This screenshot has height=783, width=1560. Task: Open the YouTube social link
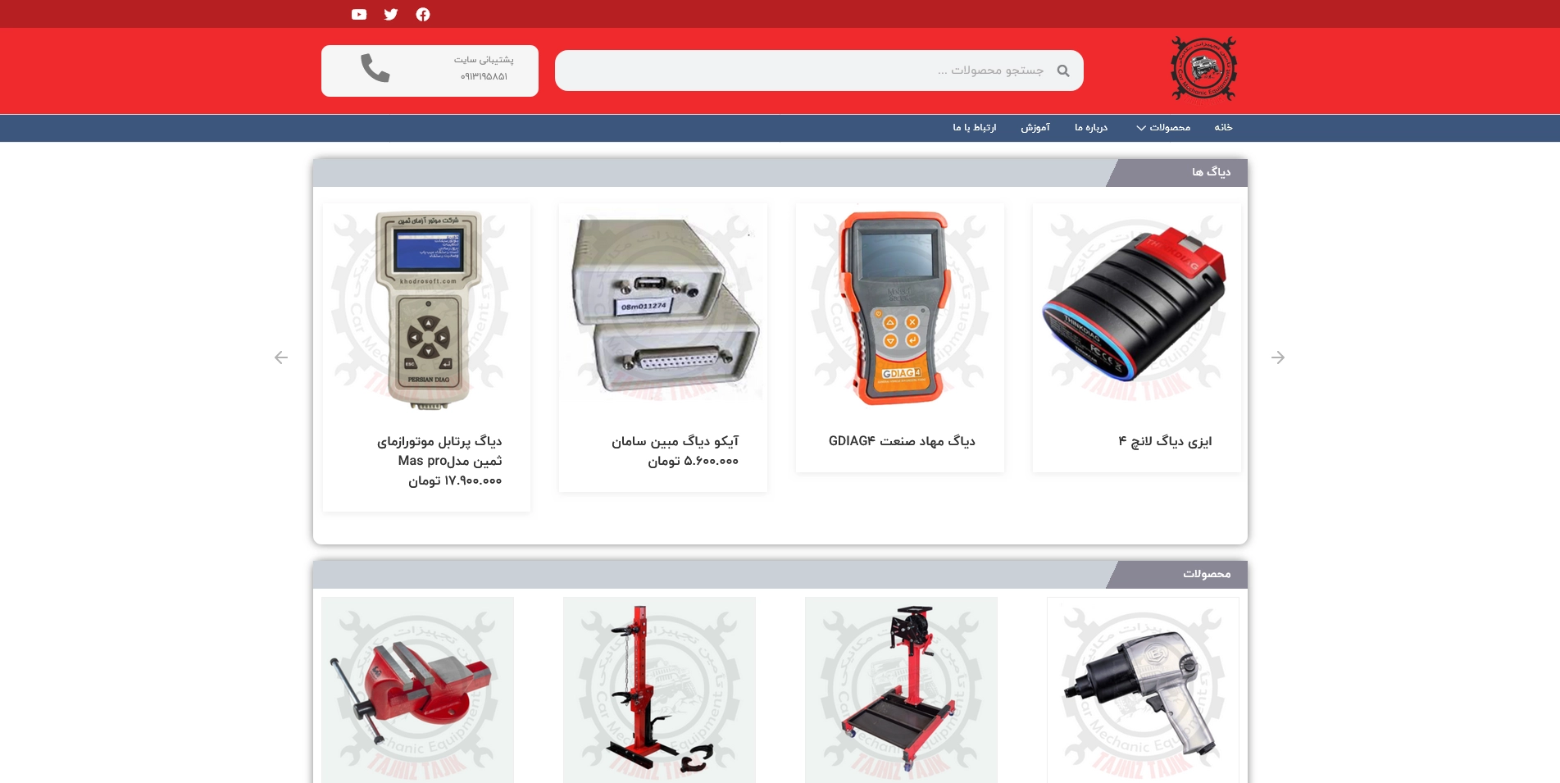[359, 14]
